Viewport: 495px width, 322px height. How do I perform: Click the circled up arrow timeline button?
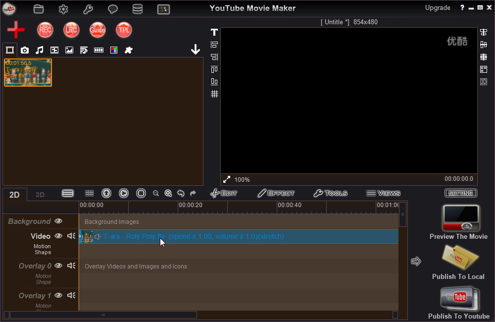pos(106,193)
